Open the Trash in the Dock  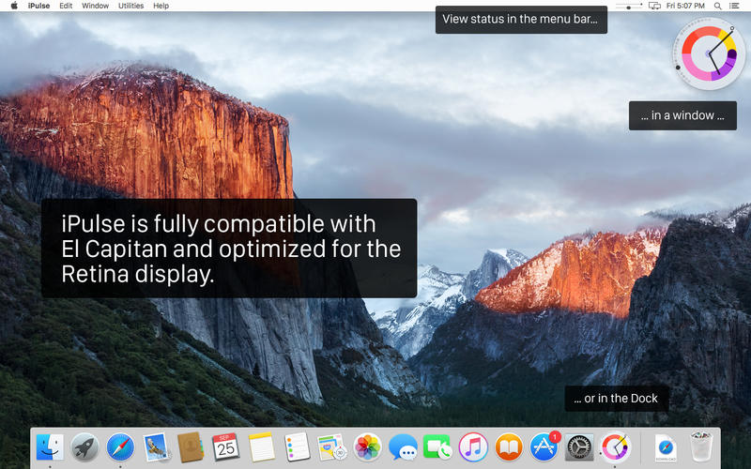click(701, 446)
